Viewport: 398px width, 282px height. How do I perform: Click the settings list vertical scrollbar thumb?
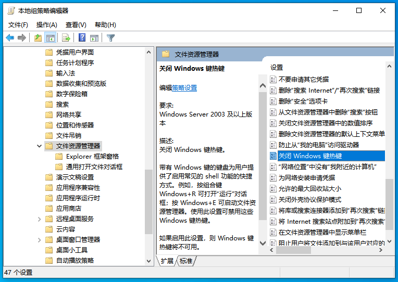[x=389, y=204]
